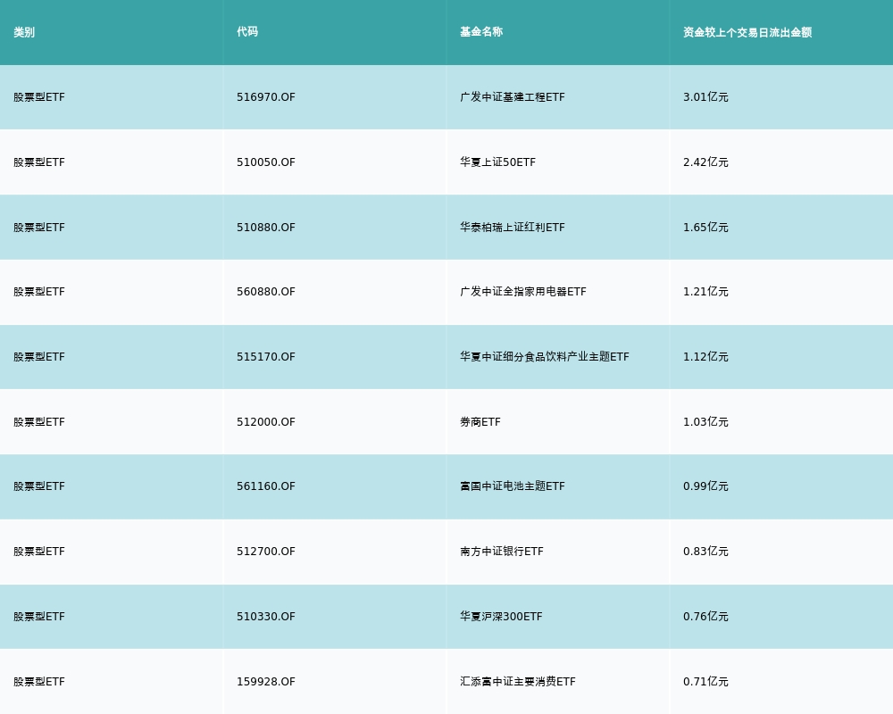
Task: Click 股票型ETF in the 512000.OF row
Action: click(x=39, y=422)
